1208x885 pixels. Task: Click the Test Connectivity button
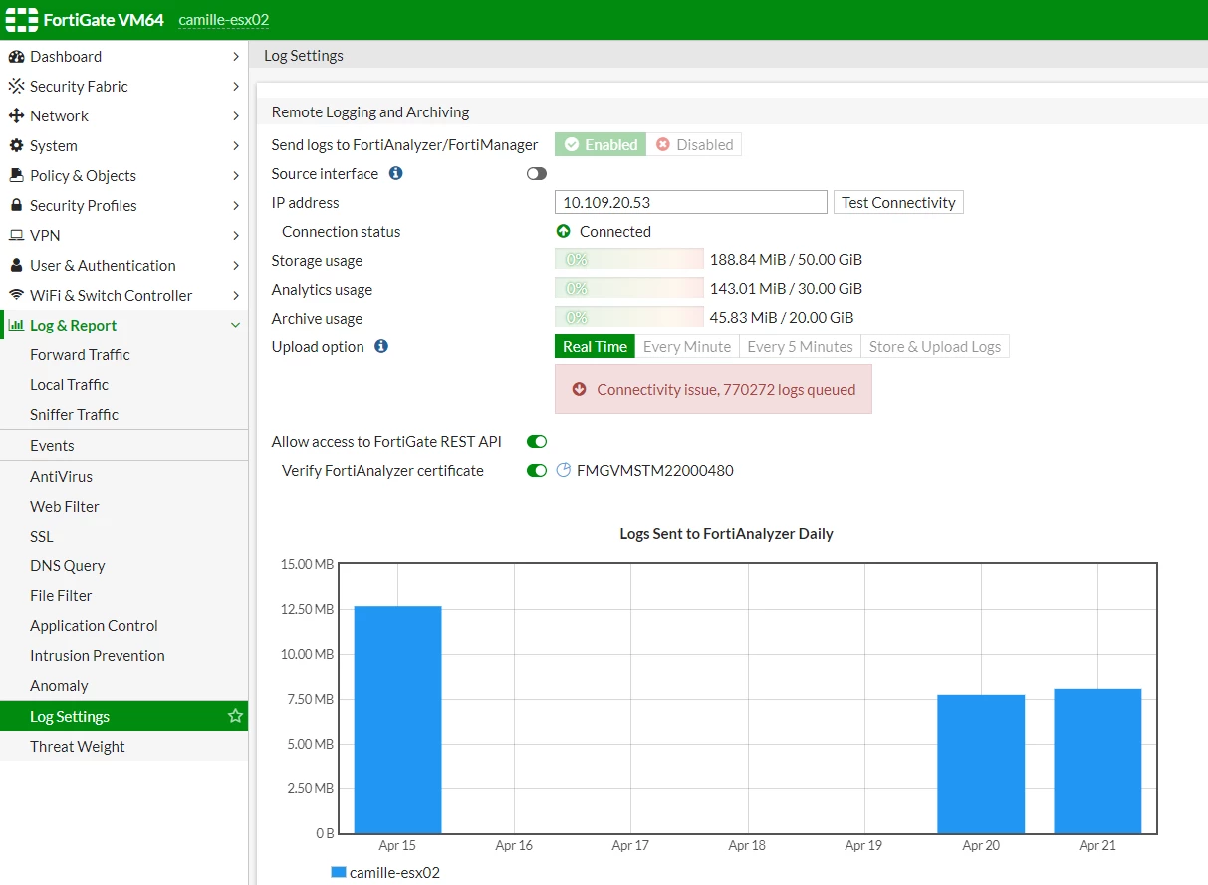898,202
